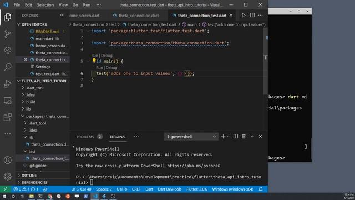The image size is (355, 200).
Task: Switch to the Problems panel tab
Action: click(x=85, y=137)
